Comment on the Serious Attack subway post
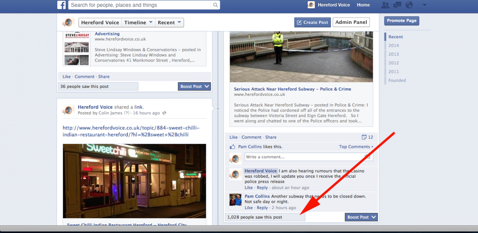This screenshot has width=478, height=233. click(251, 137)
